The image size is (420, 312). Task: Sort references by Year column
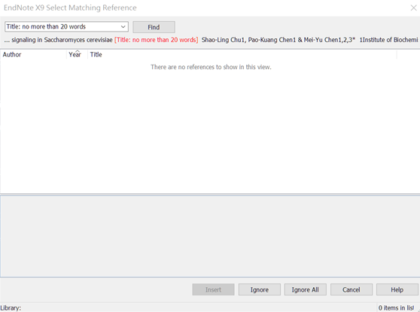(77, 55)
